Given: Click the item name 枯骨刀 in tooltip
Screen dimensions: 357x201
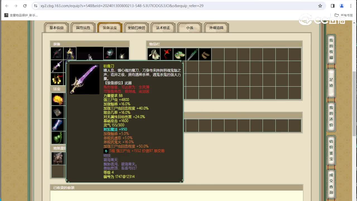Looking at the screenshot, I should (x=109, y=66).
